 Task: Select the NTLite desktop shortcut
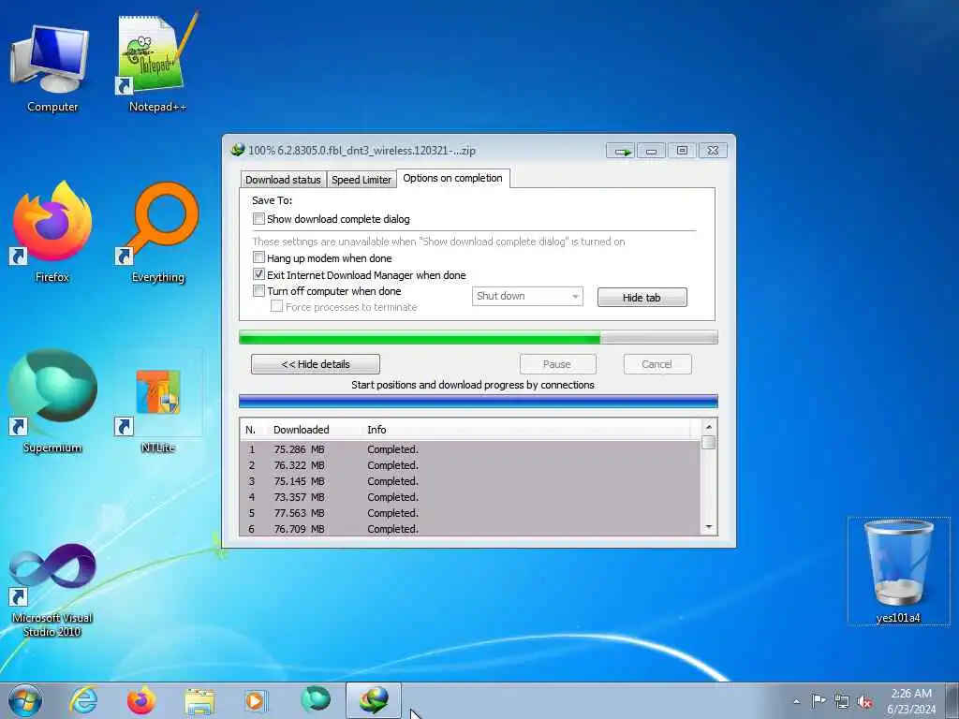[x=157, y=402]
